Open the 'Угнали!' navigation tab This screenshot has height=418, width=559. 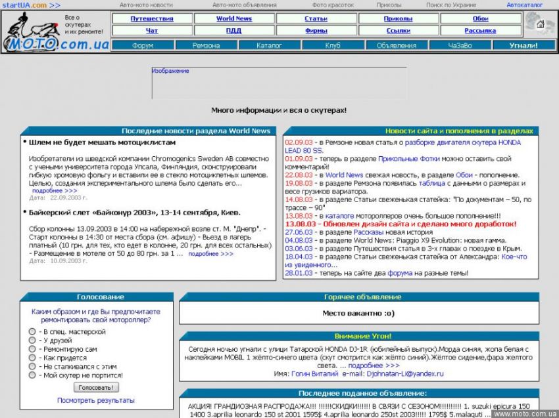click(523, 45)
